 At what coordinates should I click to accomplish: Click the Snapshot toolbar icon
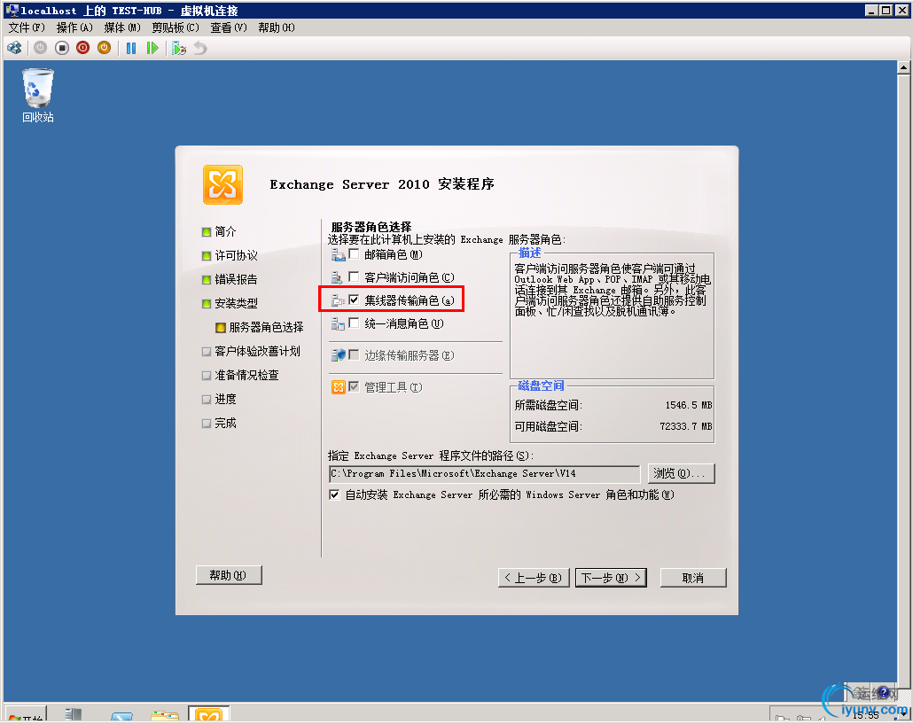179,49
